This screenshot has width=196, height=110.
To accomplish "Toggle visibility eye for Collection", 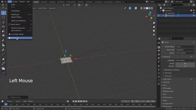I will pos(194,10).
